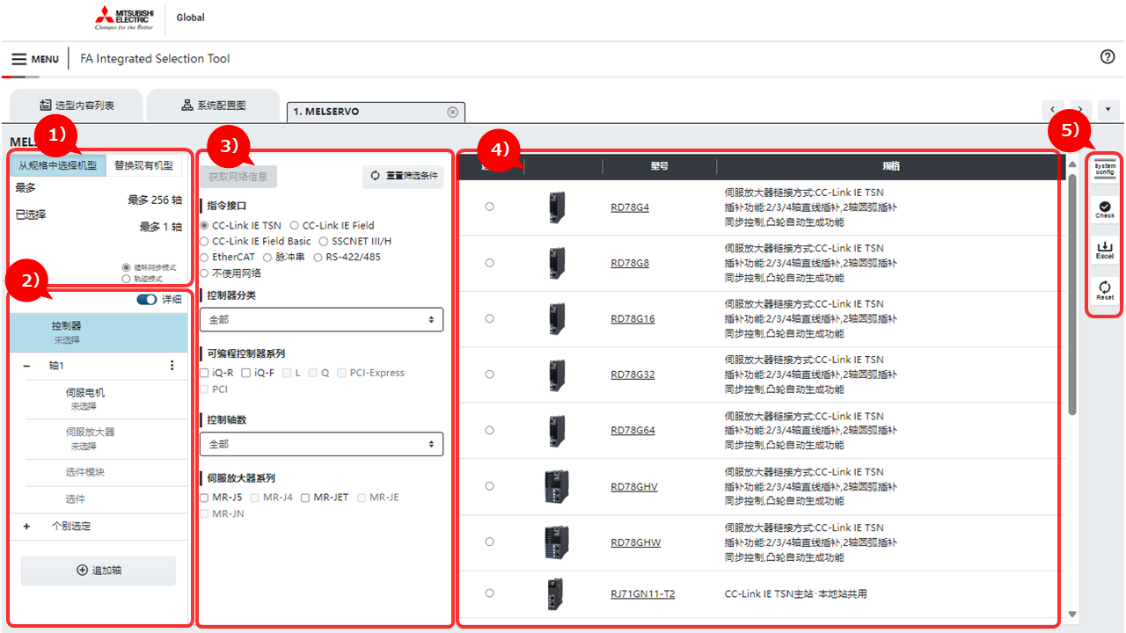Select CC-Link IE Field Basic radio option
This screenshot has height=633, width=1126.
[205, 241]
